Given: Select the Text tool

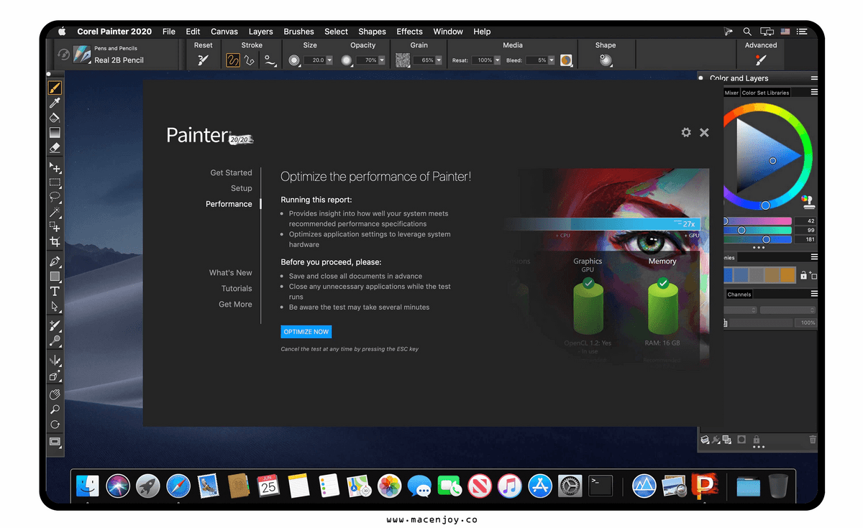Looking at the screenshot, I should [x=55, y=291].
